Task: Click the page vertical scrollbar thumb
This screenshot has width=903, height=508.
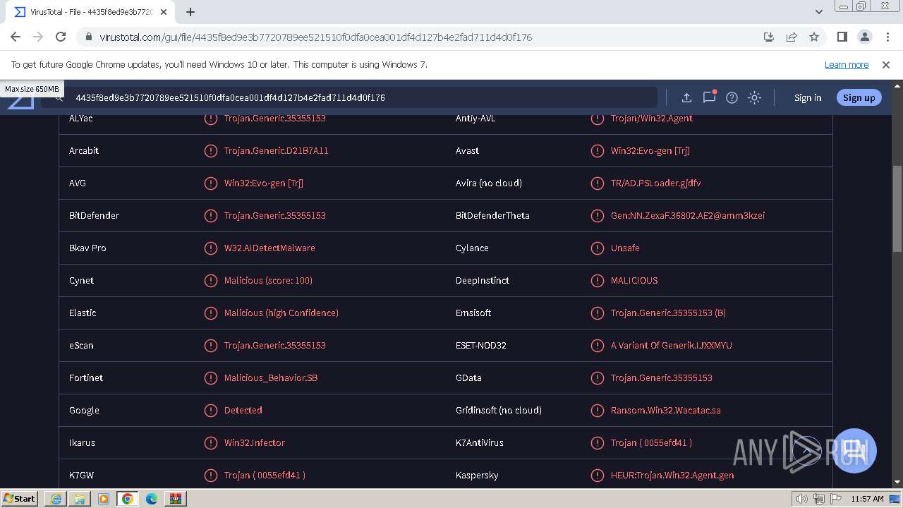Action: point(897,209)
